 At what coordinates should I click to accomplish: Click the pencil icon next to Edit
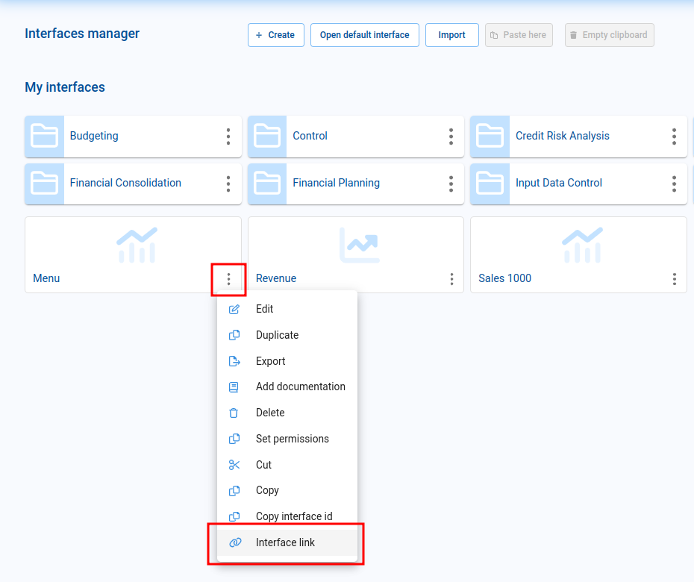click(235, 308)
